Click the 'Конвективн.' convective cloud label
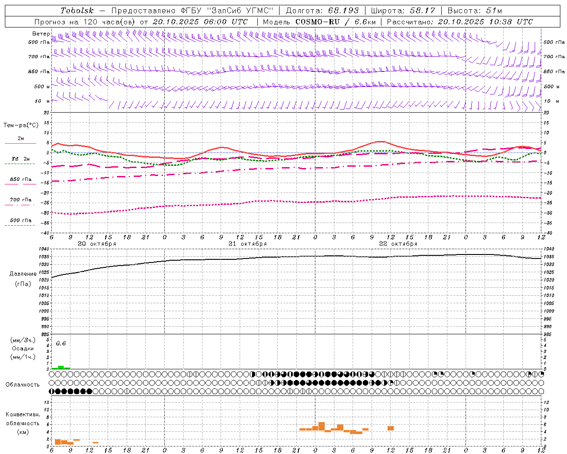The image size is (567, 454). (23, 415)
